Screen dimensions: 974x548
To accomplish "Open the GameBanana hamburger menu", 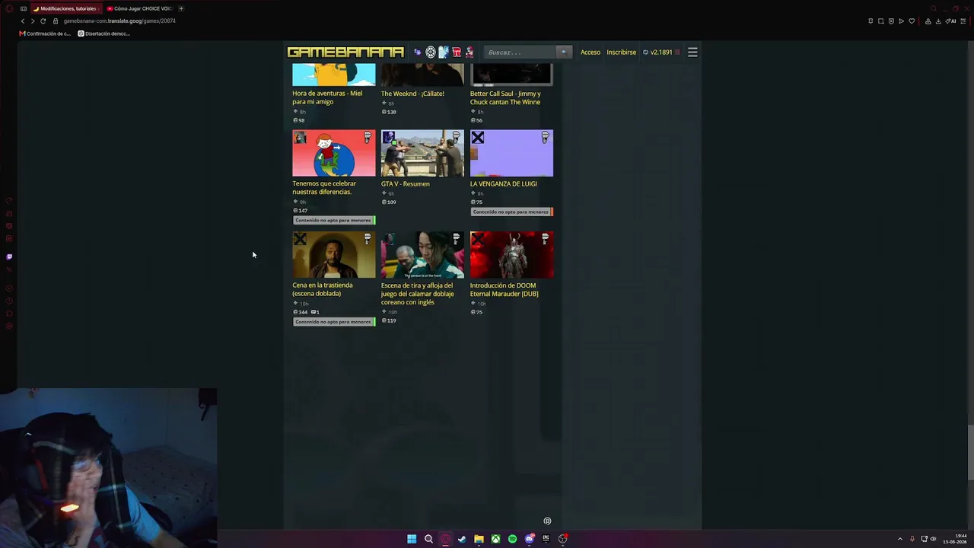I will pos(692,53).
